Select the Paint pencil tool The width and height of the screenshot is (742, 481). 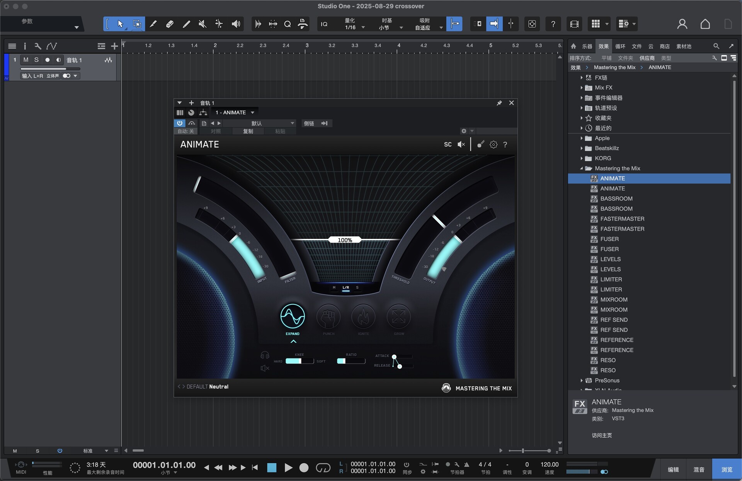click(186, 24)
